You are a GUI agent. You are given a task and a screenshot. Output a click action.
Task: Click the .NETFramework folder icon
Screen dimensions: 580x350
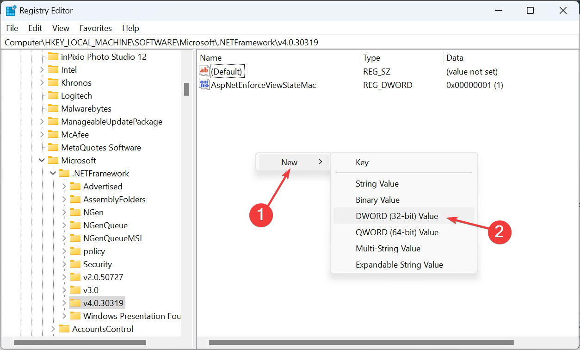click(64, 173)
